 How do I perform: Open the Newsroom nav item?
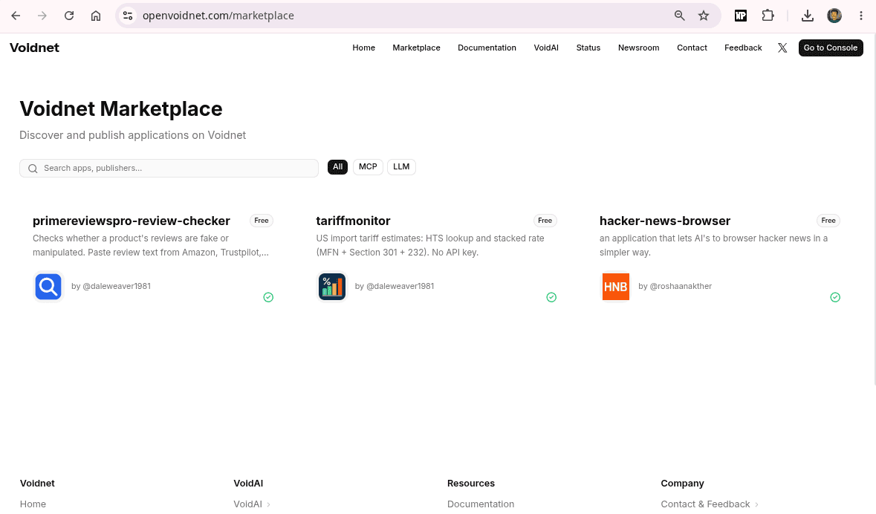coord(638,48)
